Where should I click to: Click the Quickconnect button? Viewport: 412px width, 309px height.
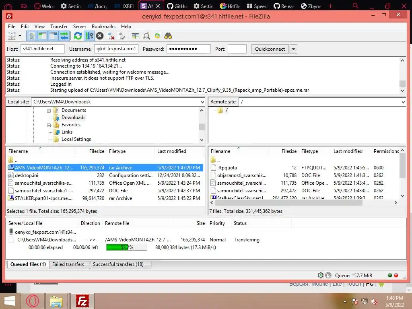pyautogui.click(x=270, y=49)
